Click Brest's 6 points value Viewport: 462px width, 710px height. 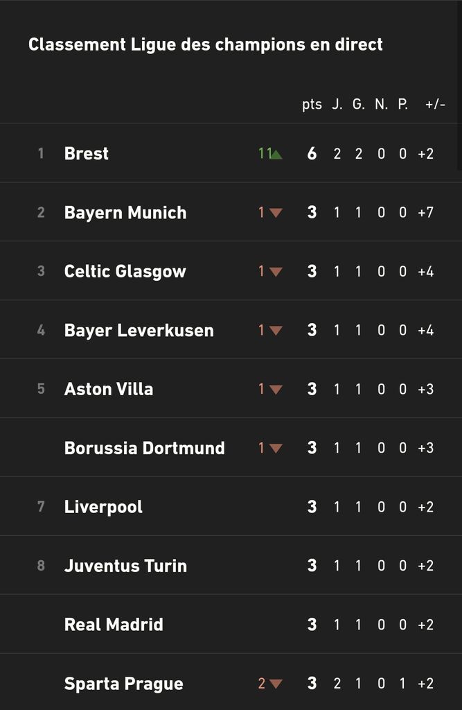point(312,153)
